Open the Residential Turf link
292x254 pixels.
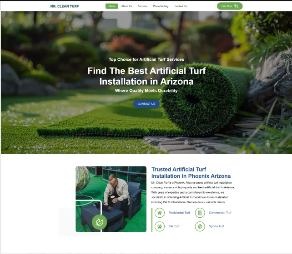[x=179, y=213]
